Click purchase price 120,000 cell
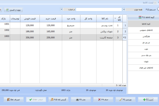Viewport: 159px width, 106px height. (51, 25)
